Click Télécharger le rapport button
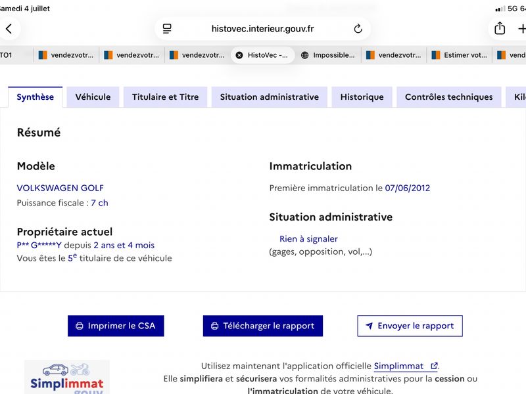526x394 pixels. [262, 326]
